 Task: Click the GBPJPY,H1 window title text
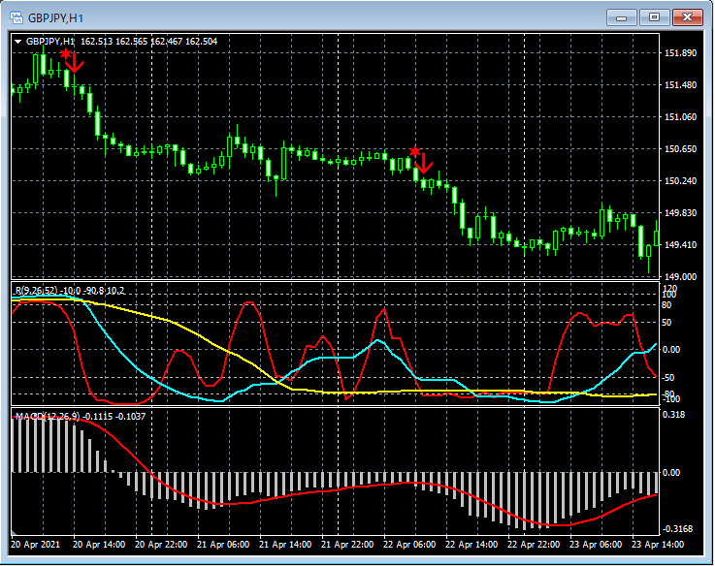54,17
